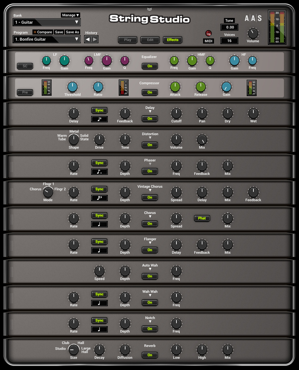Select the Wah Wah sync quarter note box
This screenshot has height=370, width=299.
[x=99, y=303]
